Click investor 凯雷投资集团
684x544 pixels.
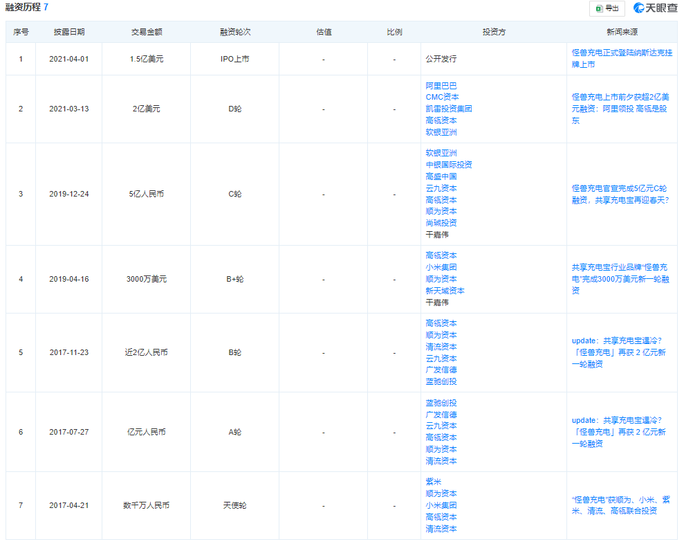click(449, 109)
